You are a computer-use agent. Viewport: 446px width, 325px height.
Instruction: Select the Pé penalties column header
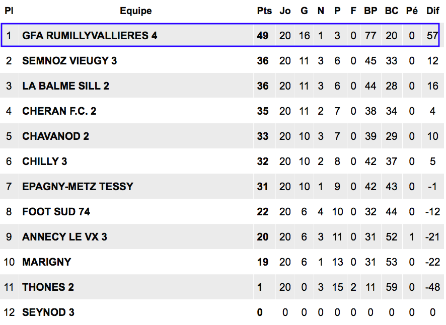tap(412, 11)
